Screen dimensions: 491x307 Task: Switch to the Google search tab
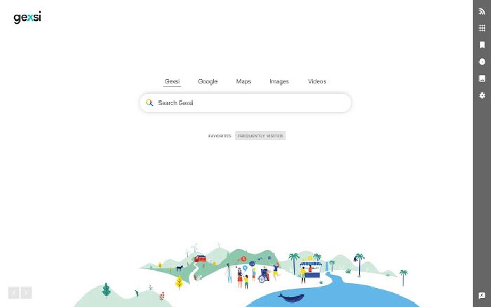208,81
